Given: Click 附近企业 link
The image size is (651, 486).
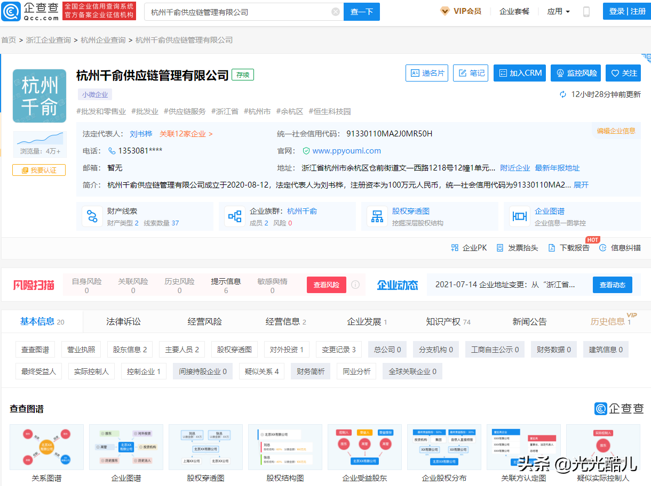Looking at the screenshot, I should pyautogui.click(x=515, y=168).
